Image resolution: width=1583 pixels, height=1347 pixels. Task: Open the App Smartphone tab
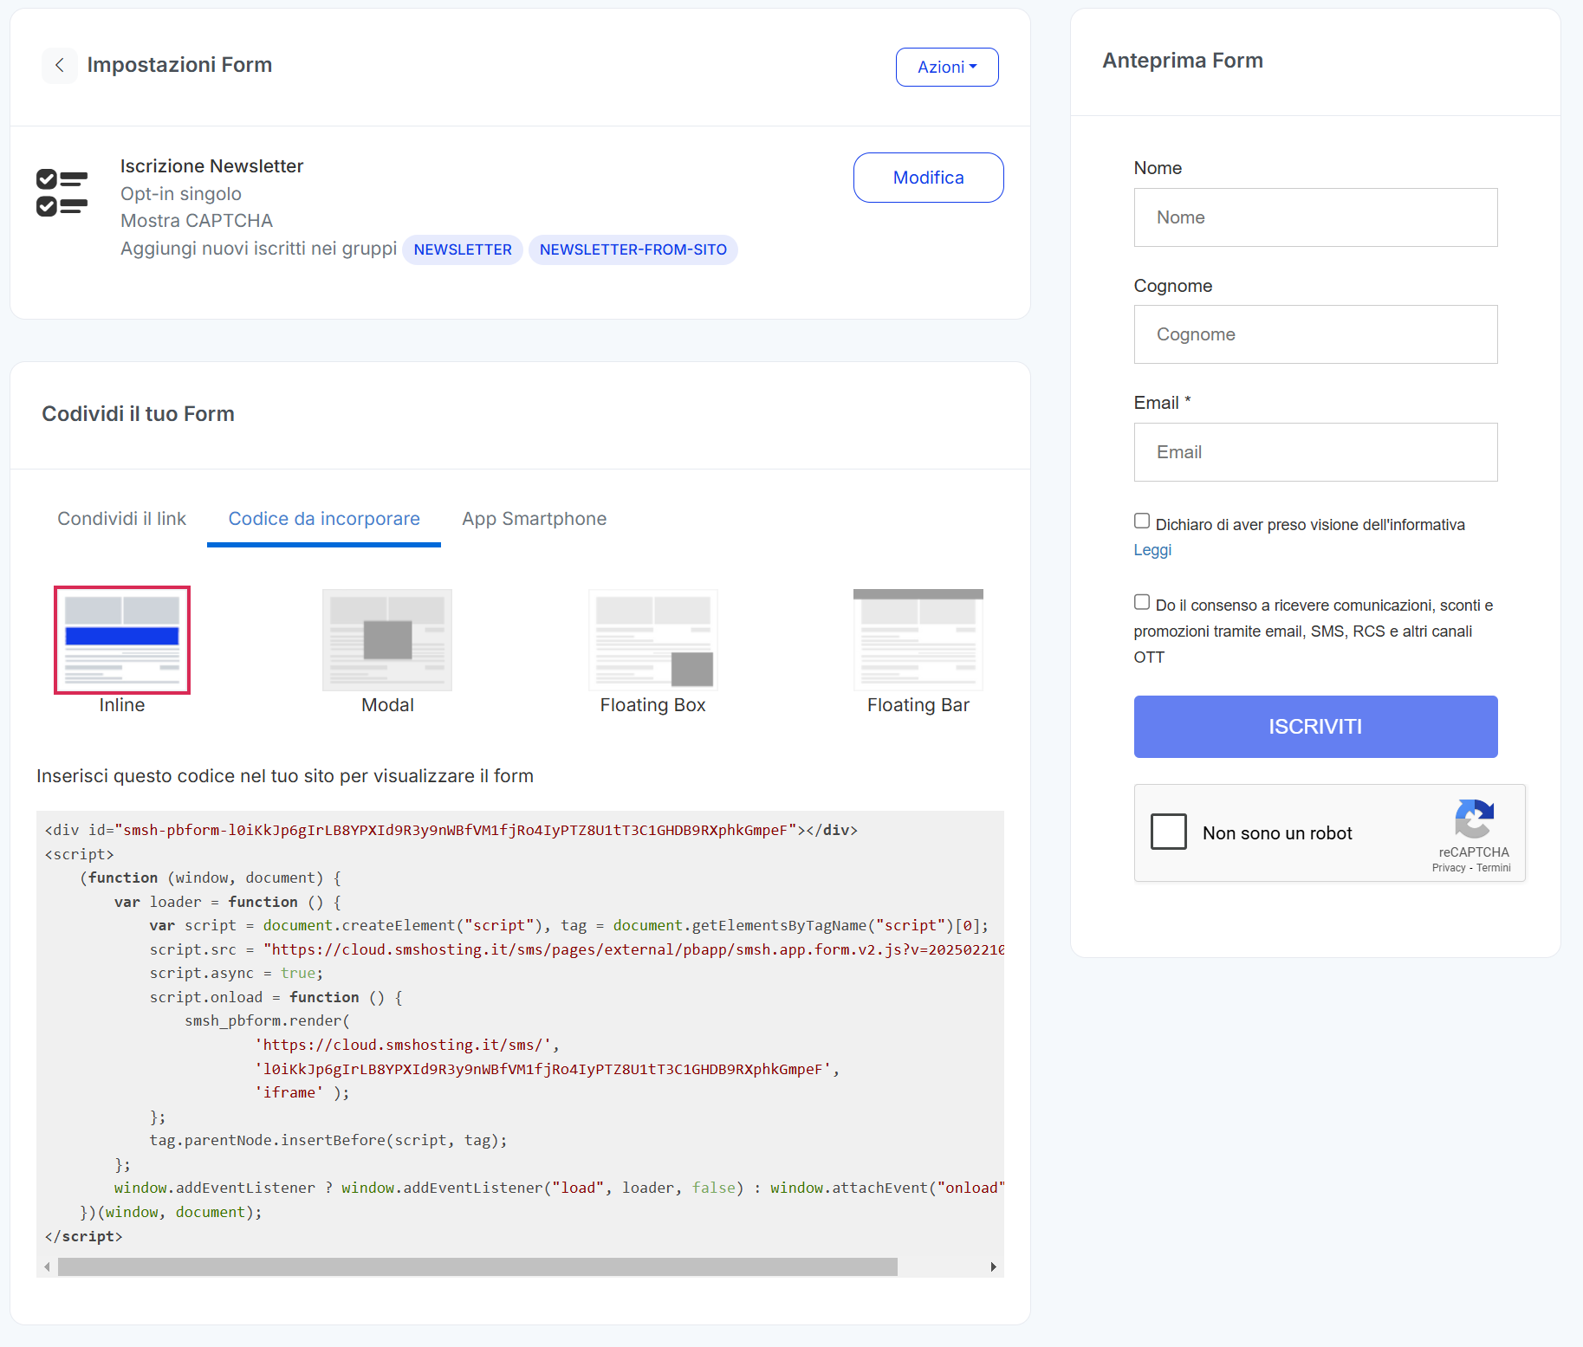point(534,519)
